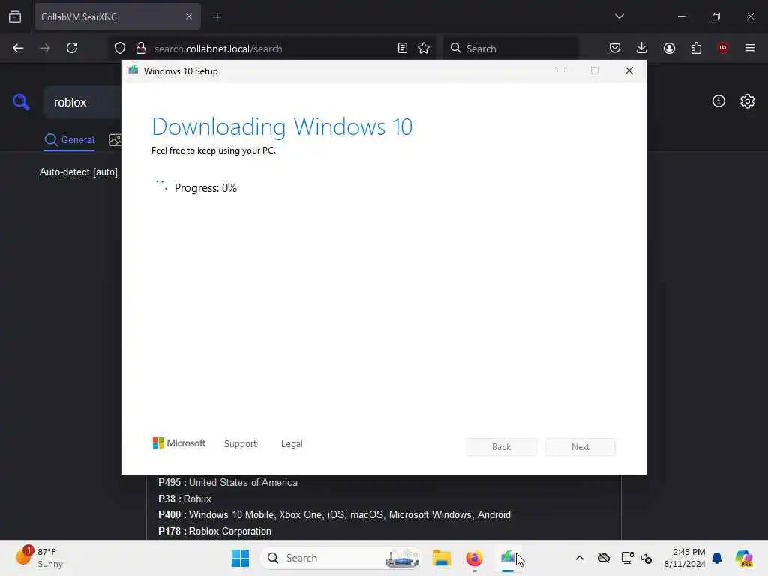
Task: Open SearXNG about info icon
Action: click(718, 101)
